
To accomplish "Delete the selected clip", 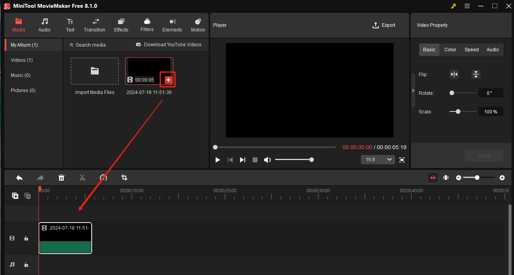I will pos(61,178).
